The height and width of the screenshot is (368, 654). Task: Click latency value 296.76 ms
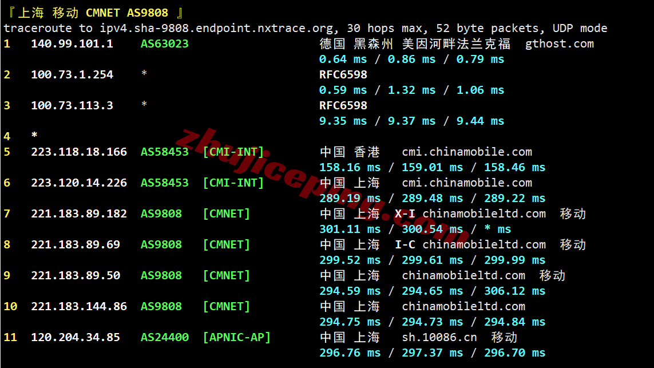tap(350, 353)
